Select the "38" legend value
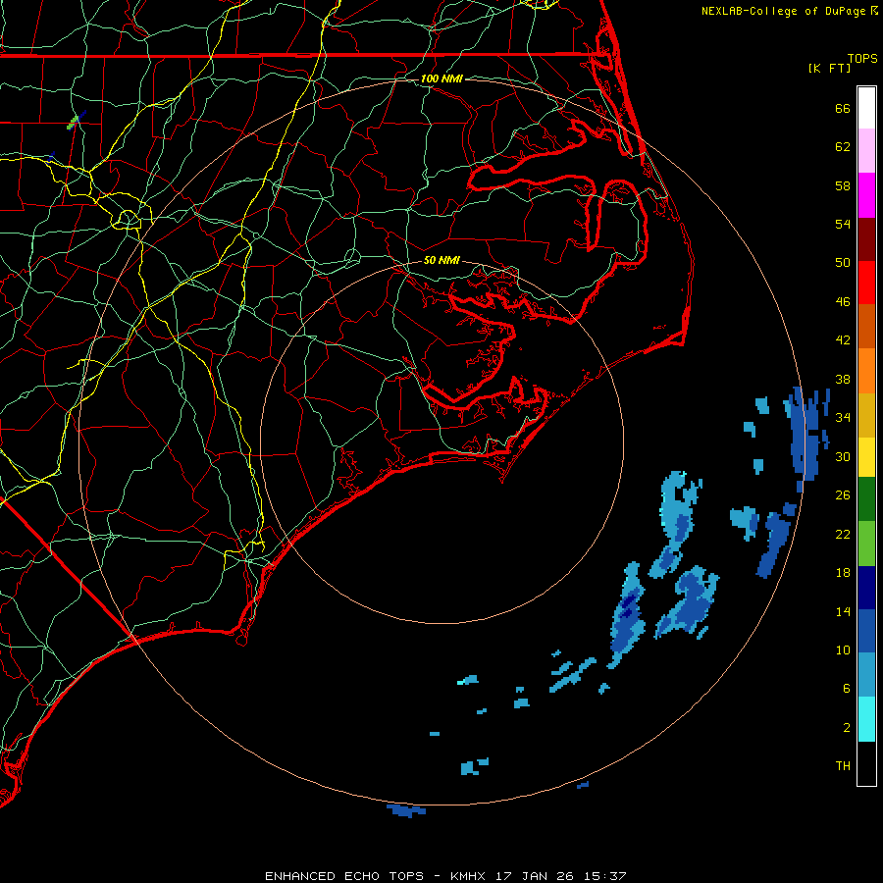The image size is (883, 883). [843, 379]
